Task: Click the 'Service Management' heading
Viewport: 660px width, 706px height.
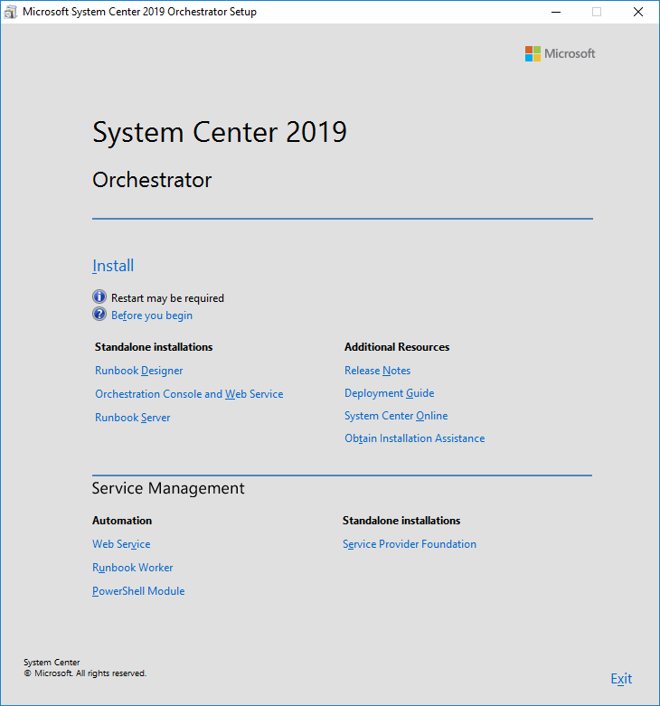Action: tap(168, 488)
